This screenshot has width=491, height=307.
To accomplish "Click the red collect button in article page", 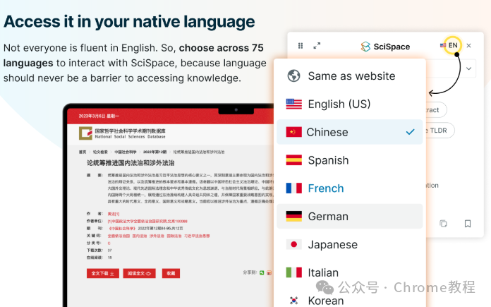I will [171, 273].
